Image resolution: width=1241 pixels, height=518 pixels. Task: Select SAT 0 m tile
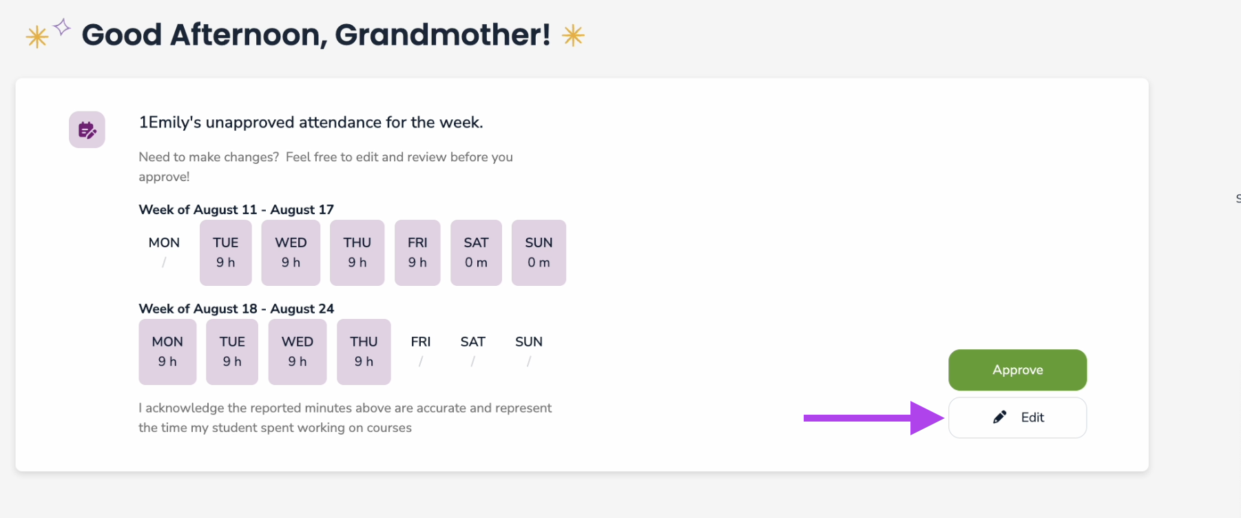476,253
